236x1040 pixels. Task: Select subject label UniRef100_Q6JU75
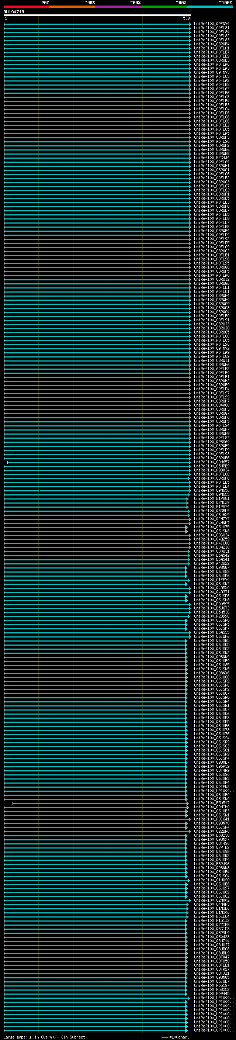(212, 527)
